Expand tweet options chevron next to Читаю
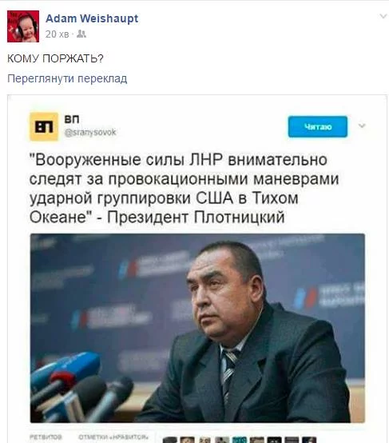Viewport: 389px width, 443px height. [x=362, y=126]
